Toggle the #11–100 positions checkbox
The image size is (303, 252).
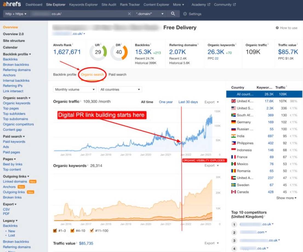point(92,230)
